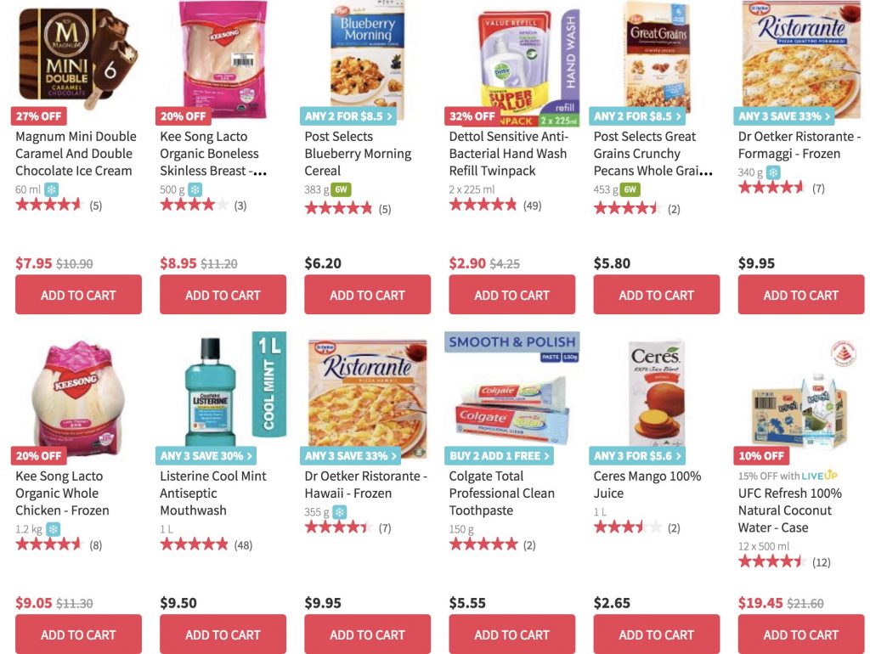Click the 6W badge on Great Grains cereal

point(630,189)
